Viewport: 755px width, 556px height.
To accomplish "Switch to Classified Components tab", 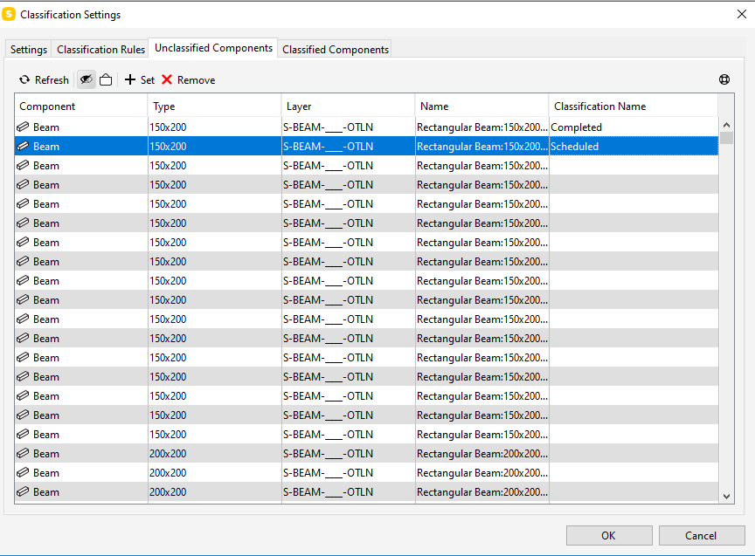I will (336, 50).
